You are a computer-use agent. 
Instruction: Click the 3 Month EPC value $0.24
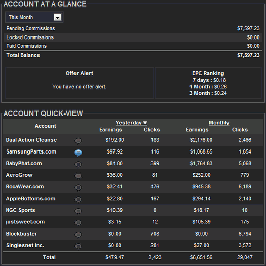220,93
